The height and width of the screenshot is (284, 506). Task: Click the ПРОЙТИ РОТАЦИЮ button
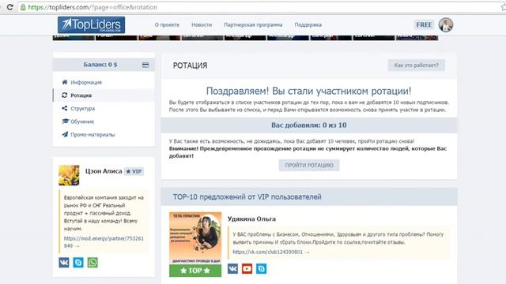click(x=309, y=165)
